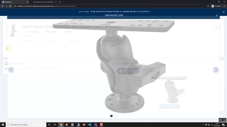Click the Windows taskbar search box
The height and width of the screenshot is (127, 227).
(26, 125)
